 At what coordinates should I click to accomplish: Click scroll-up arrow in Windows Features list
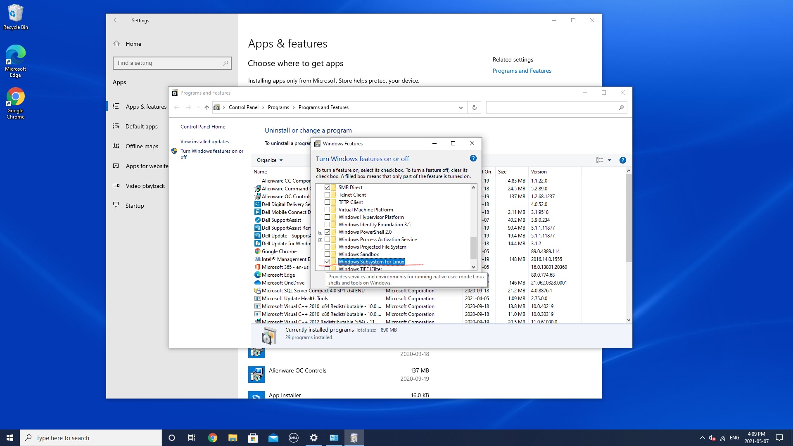(473, 187)
